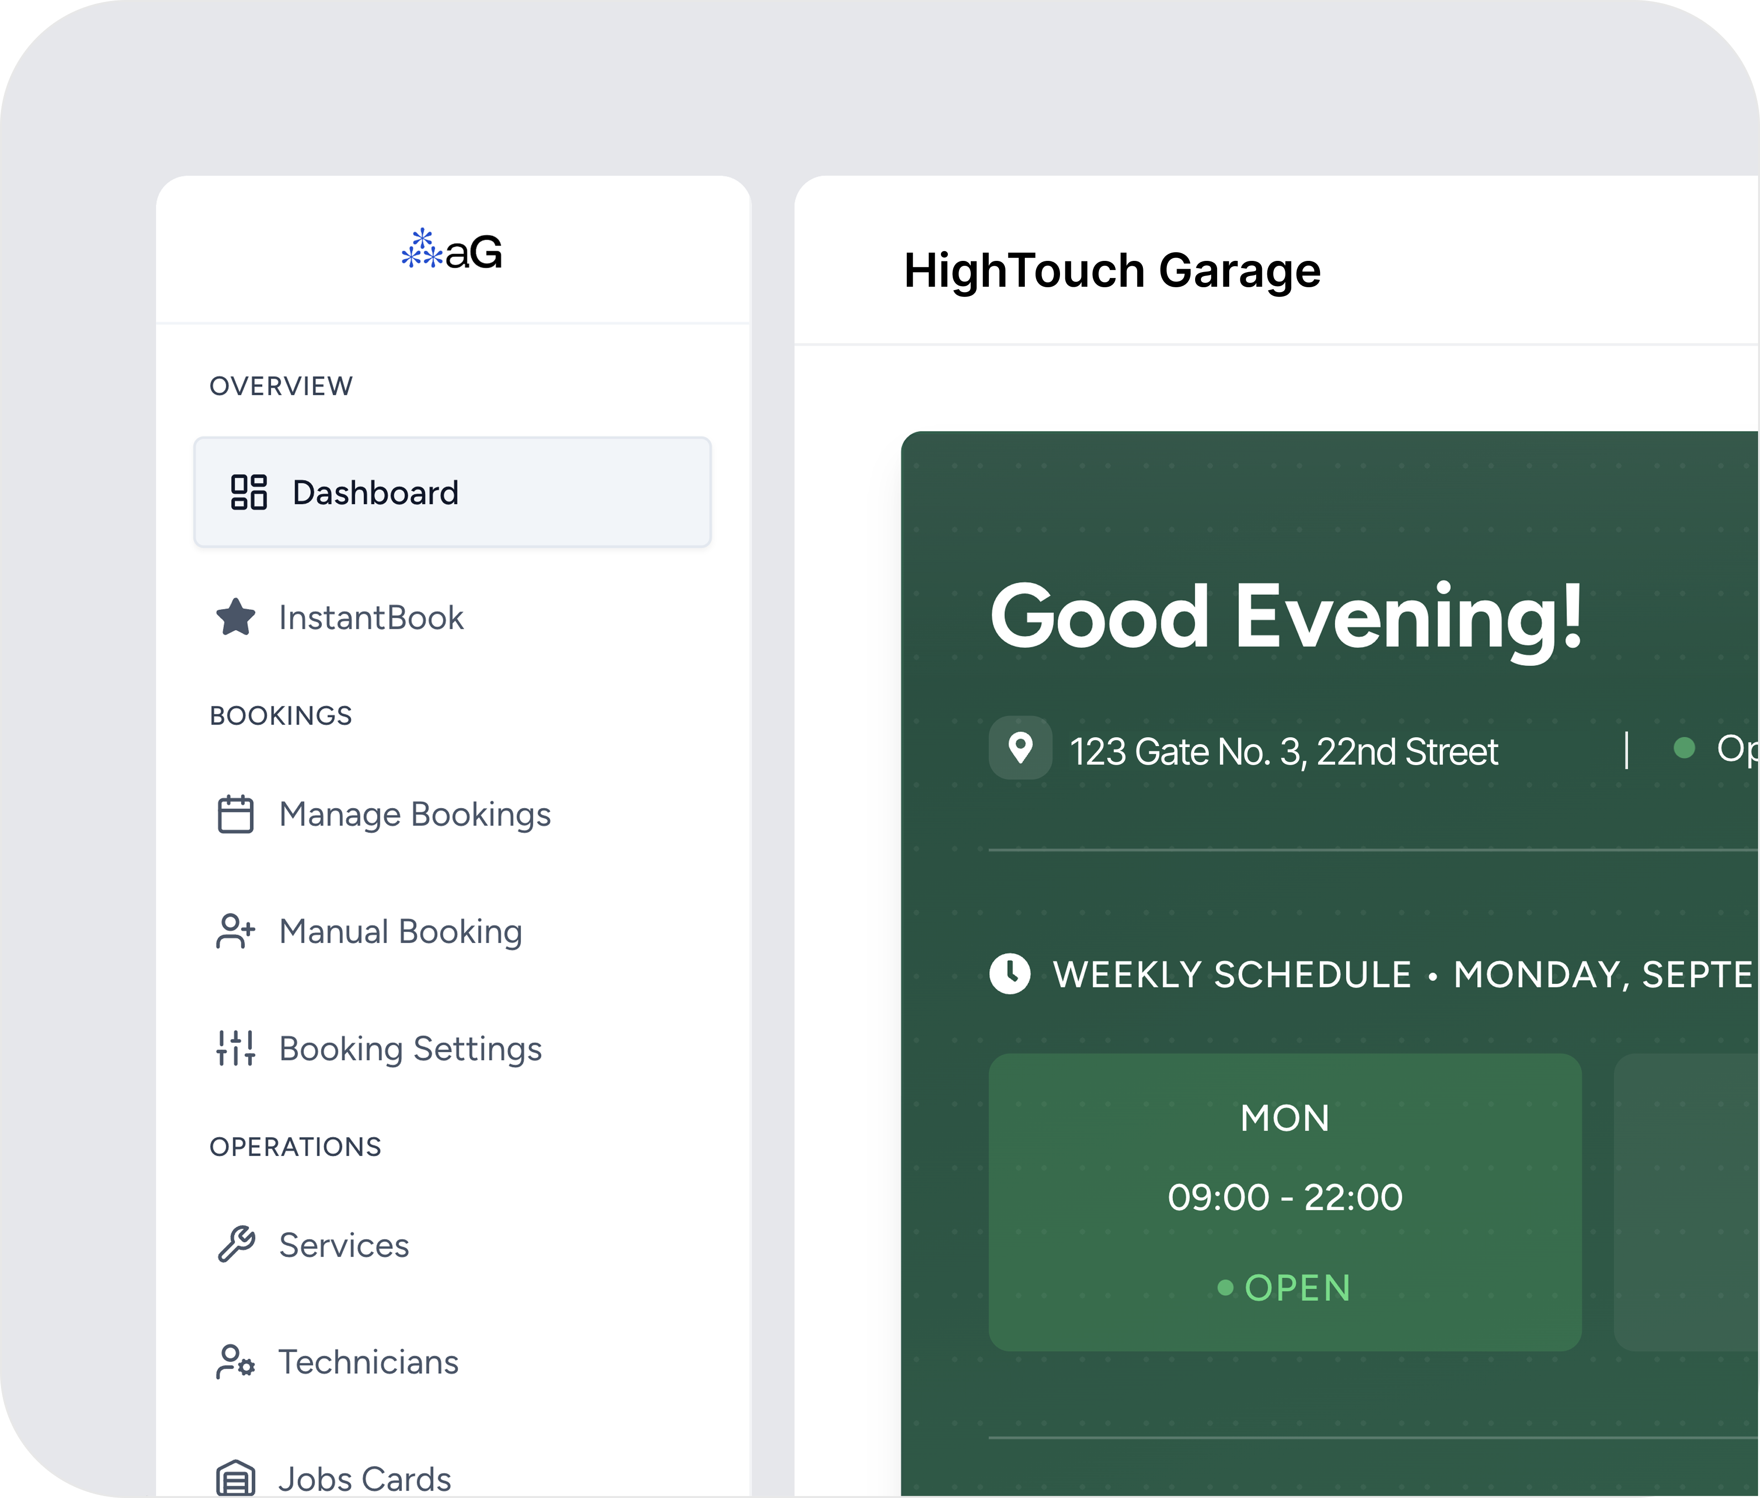Click the Manual Booking user-plus icon
Viewport: 1760px width, 1498px height.
[235, 931]
